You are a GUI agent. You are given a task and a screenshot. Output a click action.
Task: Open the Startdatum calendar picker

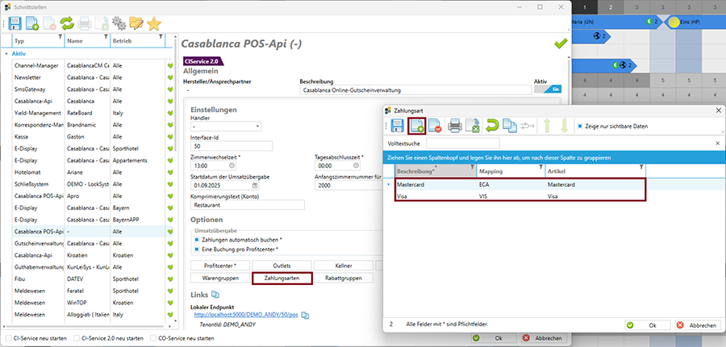255,185
